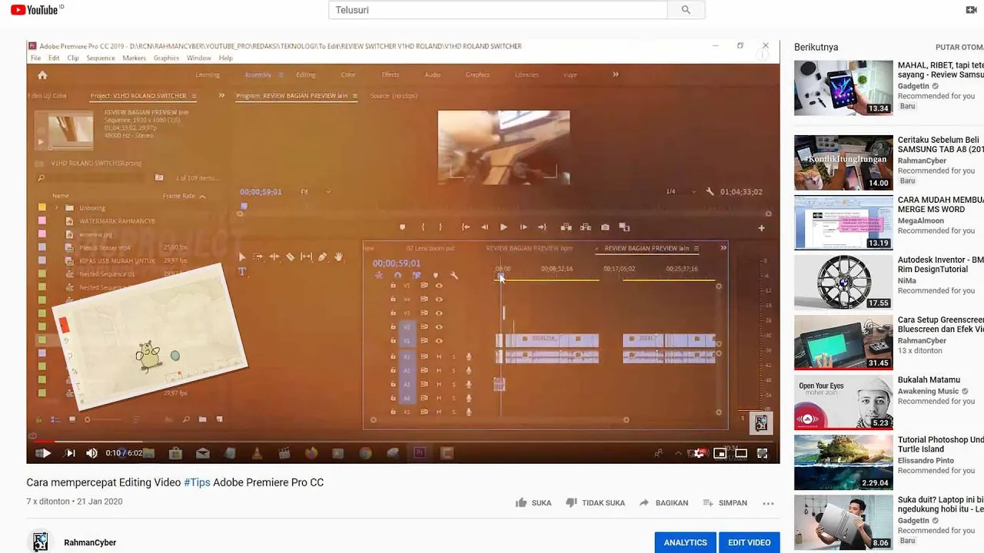Click Add Marker in Program Monitor
Screen dimensions: 984x553
pos(402,227)
